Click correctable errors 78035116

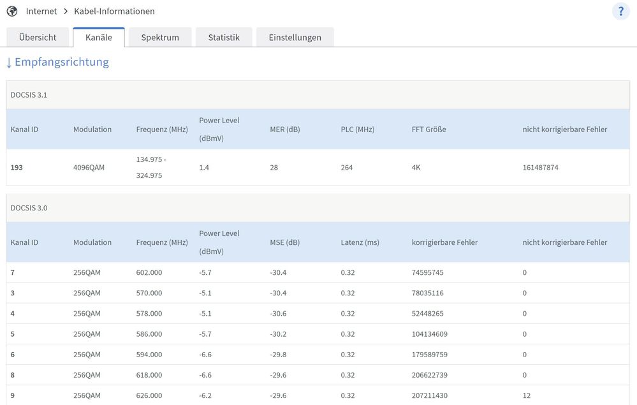[427, 293]
